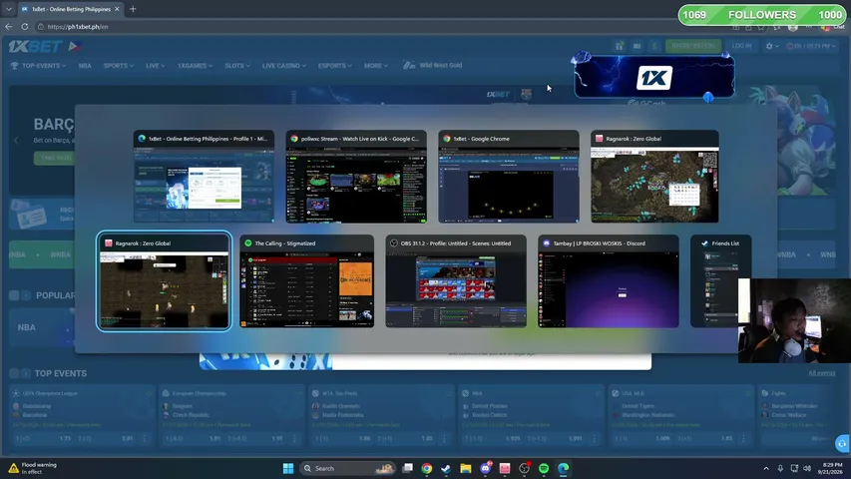Expand the SPORTS menu
The height and width of the screenshot is (479, 851).
[x=119, y=66]
